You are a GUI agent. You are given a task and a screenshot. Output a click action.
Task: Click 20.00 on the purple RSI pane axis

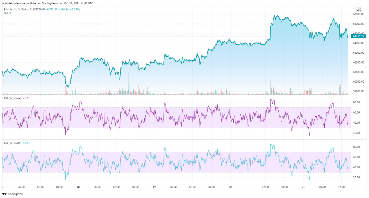356,133
